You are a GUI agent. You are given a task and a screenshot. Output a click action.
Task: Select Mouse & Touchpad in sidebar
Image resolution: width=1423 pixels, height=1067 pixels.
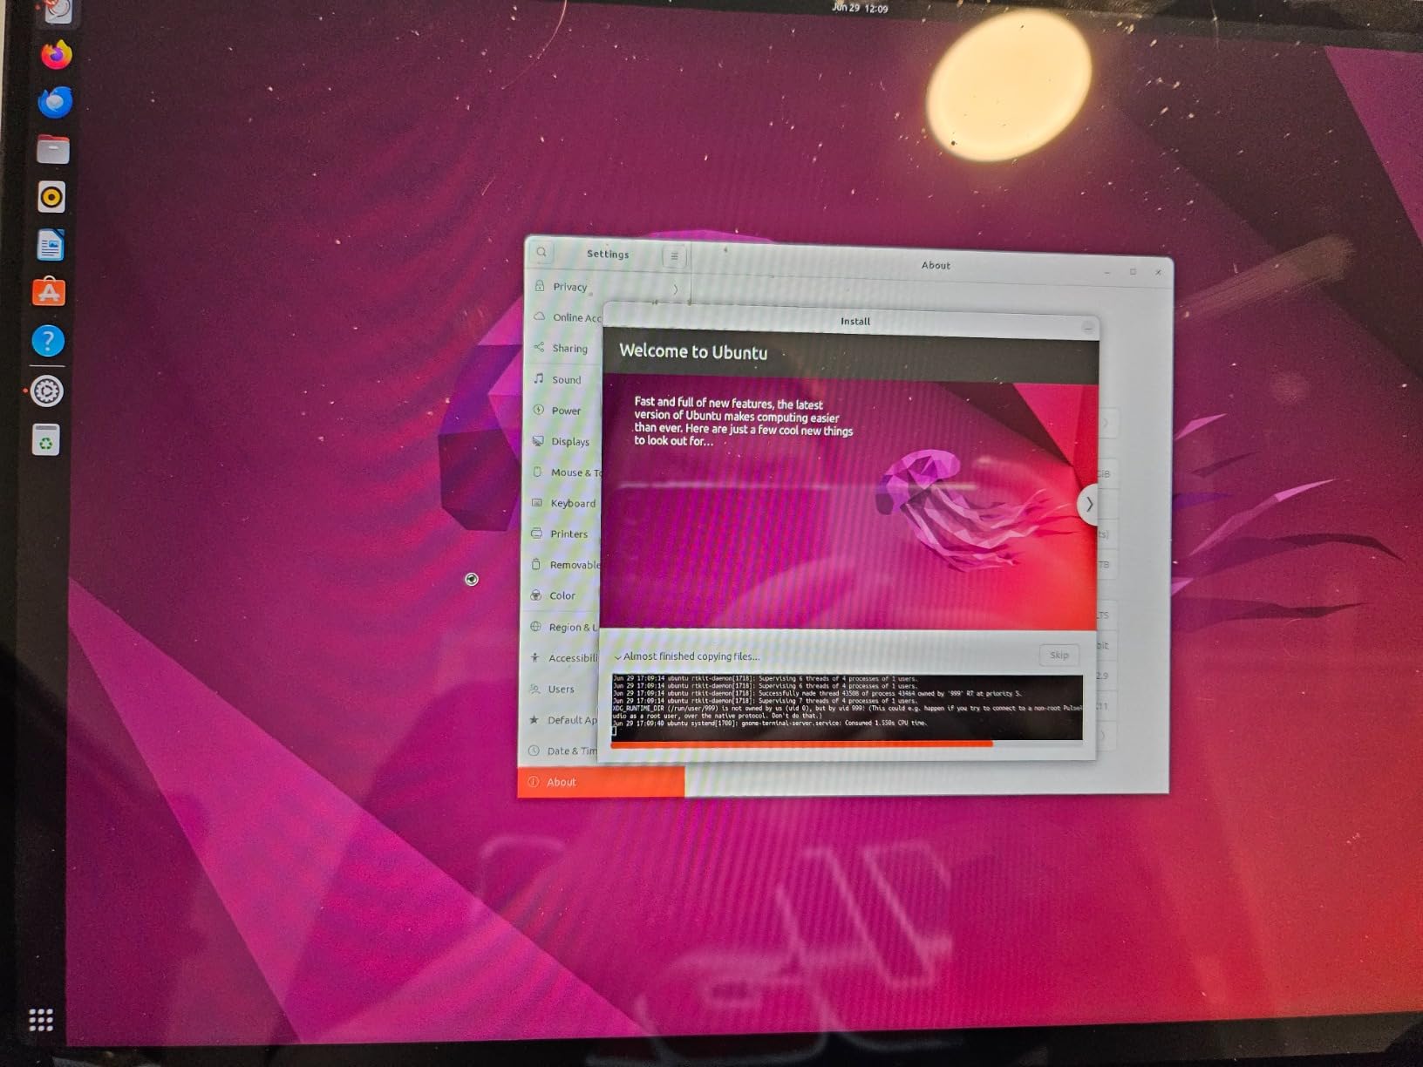562,472
